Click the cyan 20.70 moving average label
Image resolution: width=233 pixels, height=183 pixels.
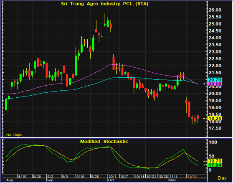pyautogui.click(x=215, y=80)
